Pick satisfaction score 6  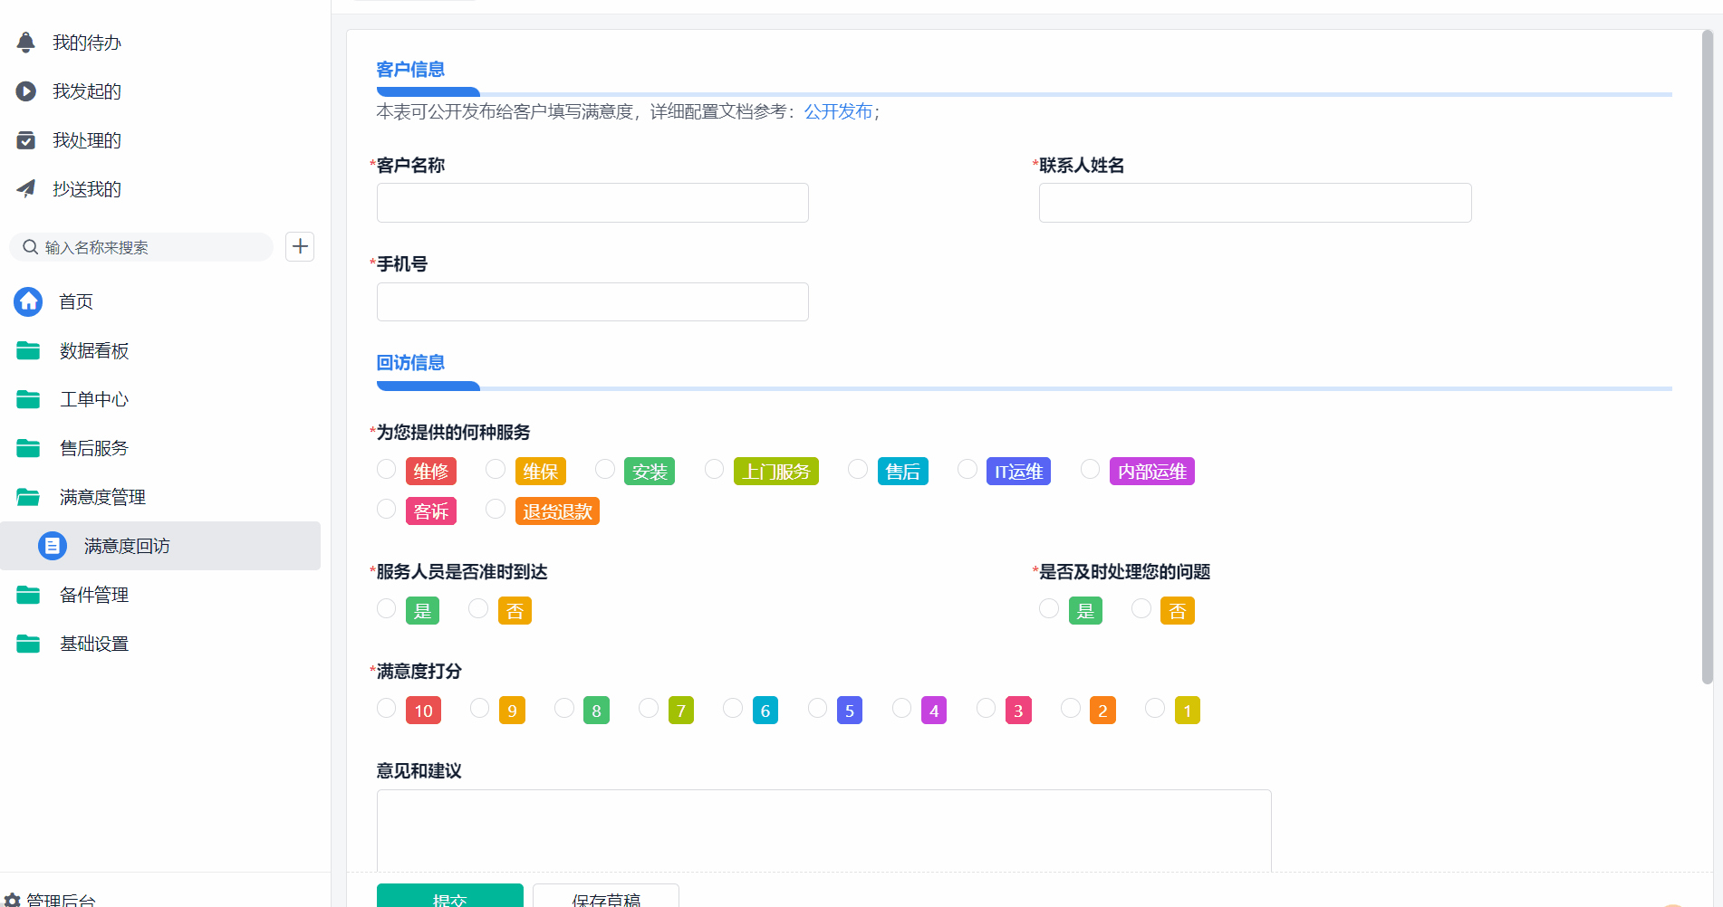pyautogui.click(x=733, y=708)
